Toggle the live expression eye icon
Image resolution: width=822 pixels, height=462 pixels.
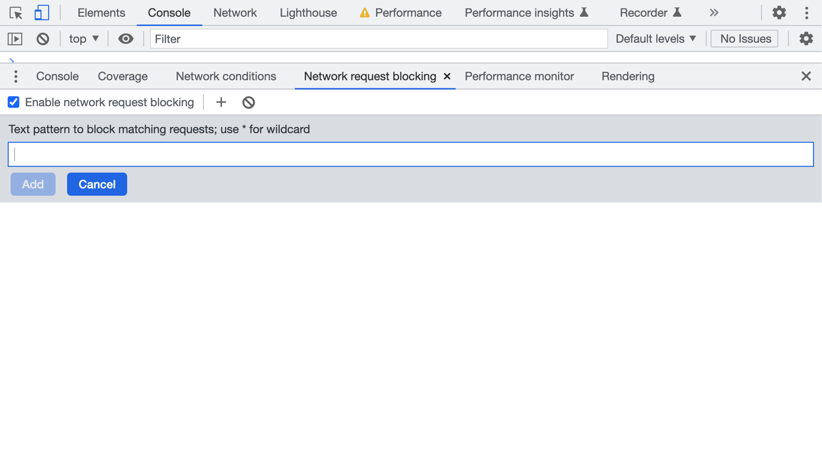[x=126, y=39]
